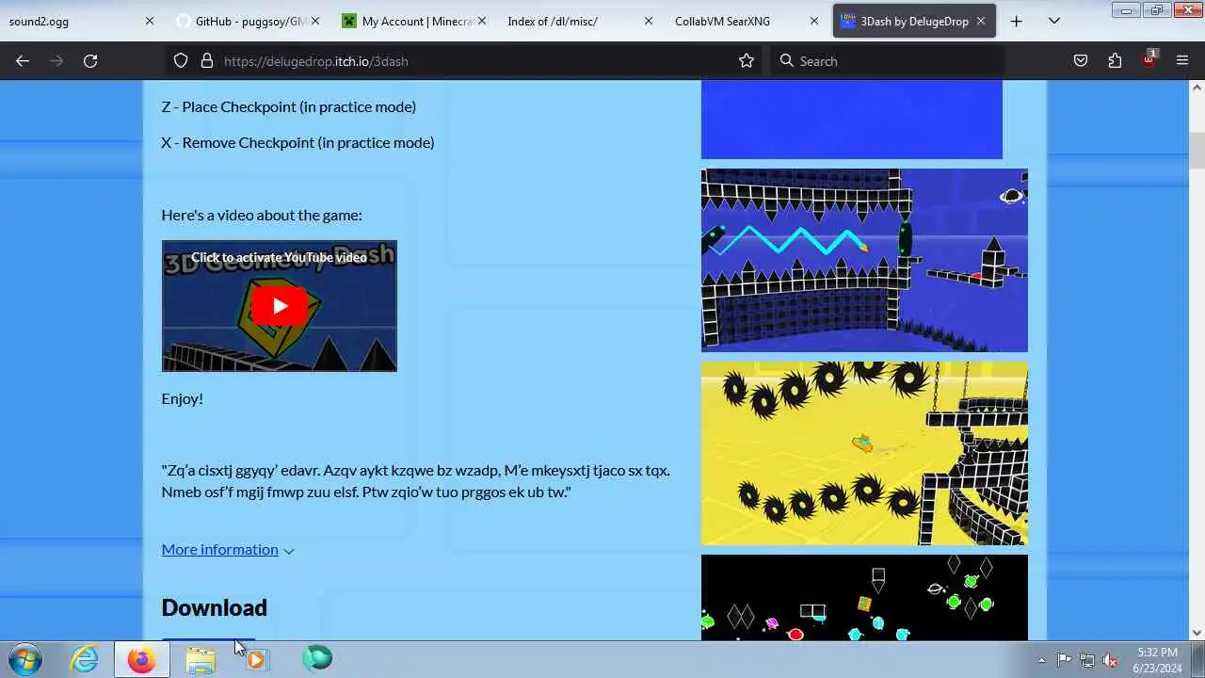The width and height of the screenshot is (1205, 678).
Task: Select the encrypted quote paragraph text
Action: (x=416, y=481)
